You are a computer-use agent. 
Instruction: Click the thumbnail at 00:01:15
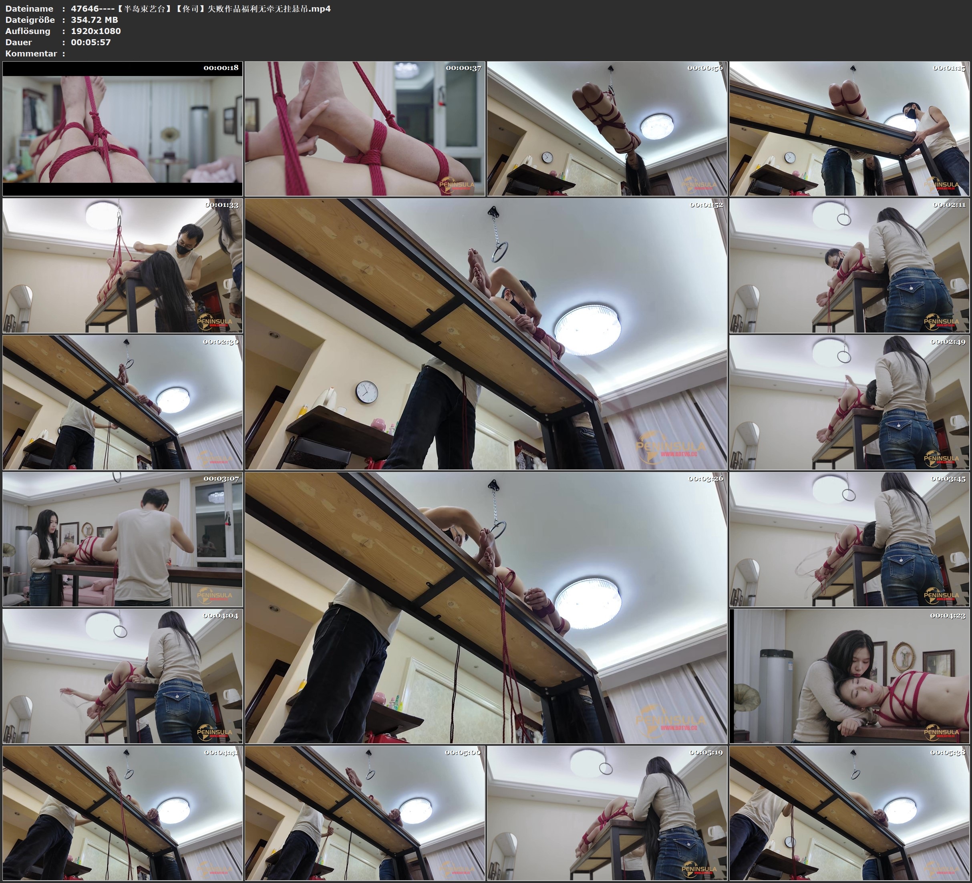click(x=849, y=129)
